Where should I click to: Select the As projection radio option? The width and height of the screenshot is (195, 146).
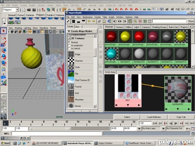(69, 45)
